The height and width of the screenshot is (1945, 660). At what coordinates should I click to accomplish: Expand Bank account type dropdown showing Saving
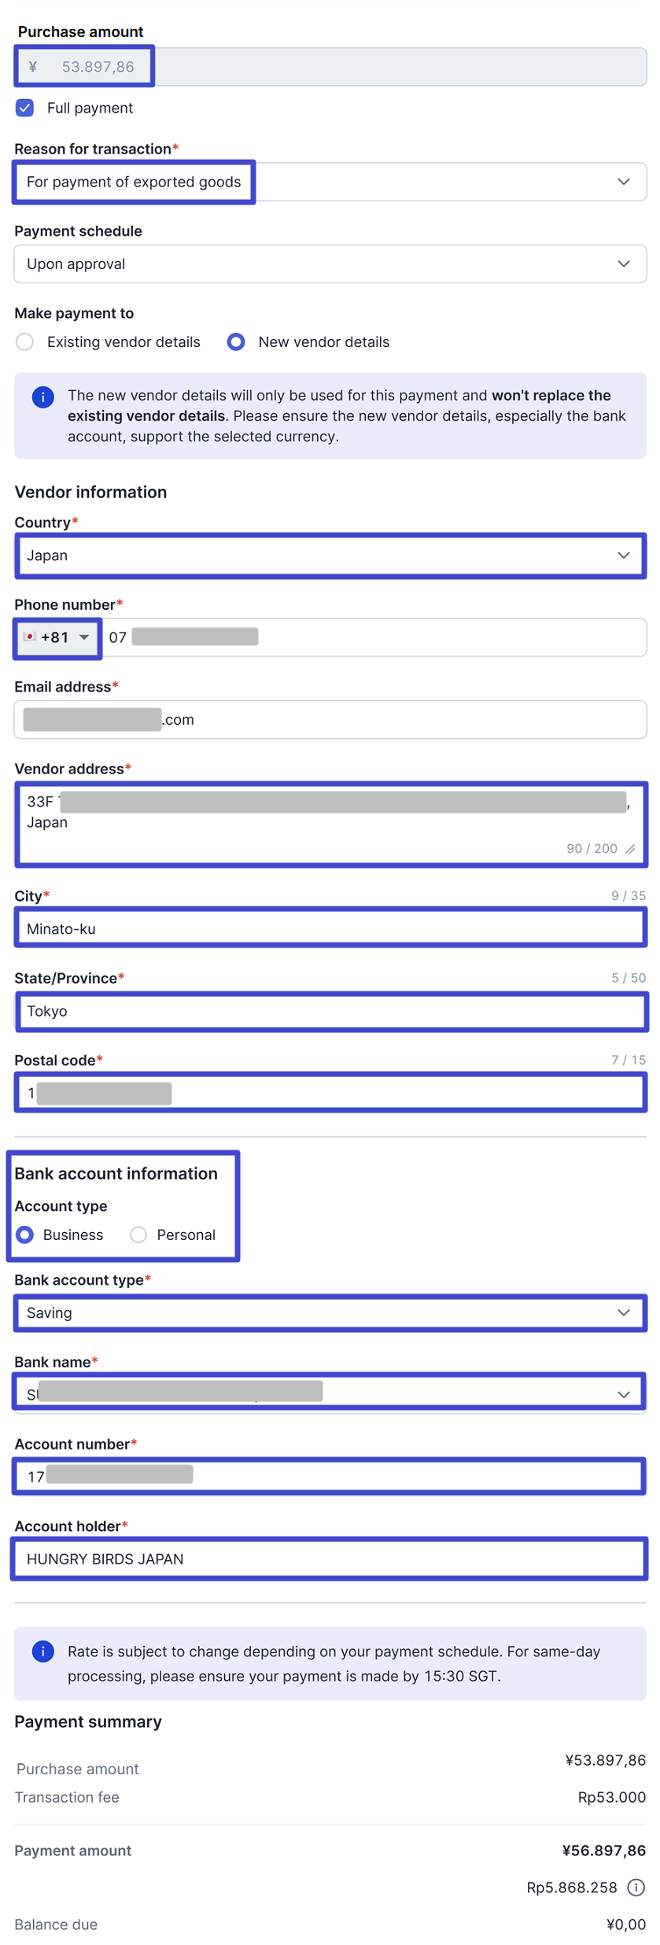click(x=330, y=1312)
